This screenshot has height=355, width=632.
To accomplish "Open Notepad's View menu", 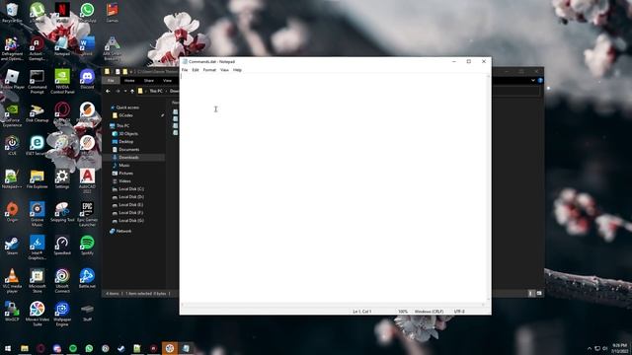I will pyautogui.click(x=224, y=70).
